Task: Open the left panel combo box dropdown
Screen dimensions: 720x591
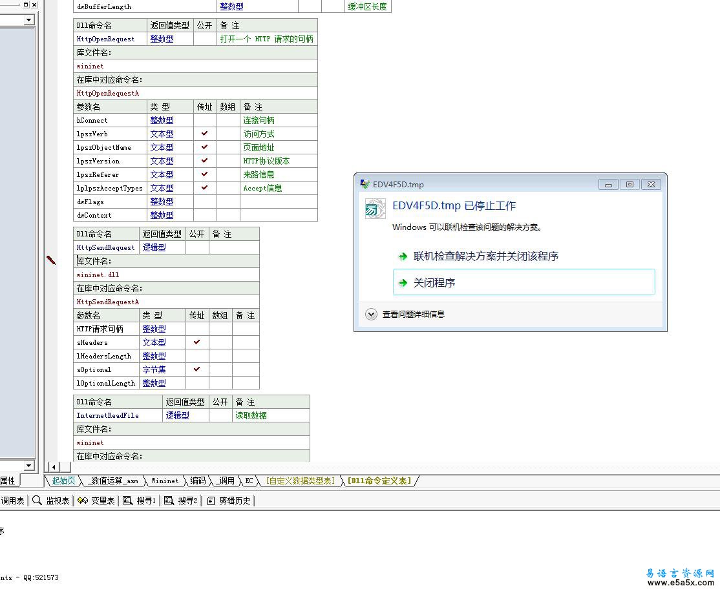Action: click(x=29, y=20)
